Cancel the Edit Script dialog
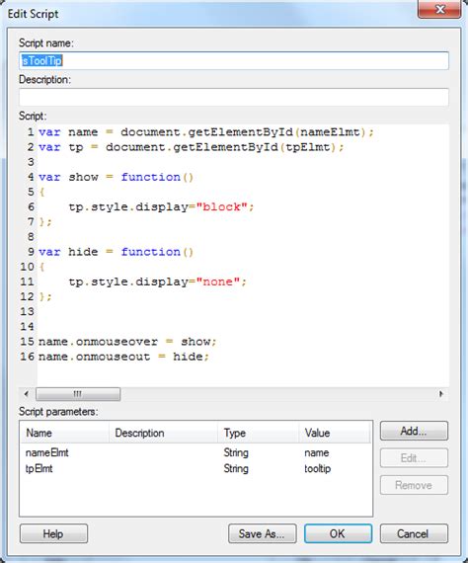 (x=414, y=533)
